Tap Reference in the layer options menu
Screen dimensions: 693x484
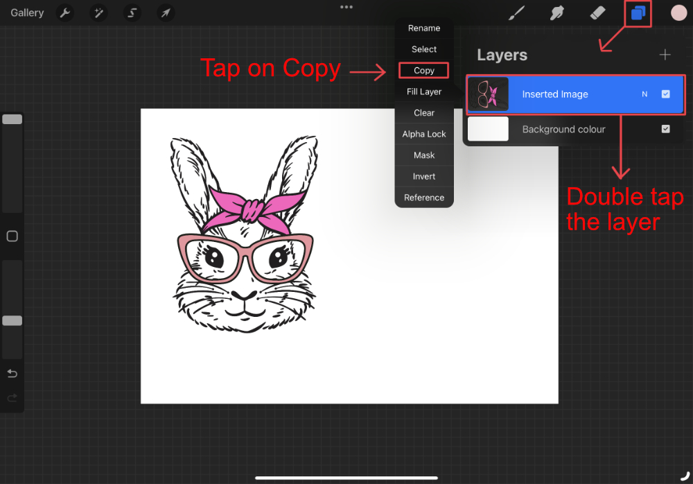[x=423, y=198]
